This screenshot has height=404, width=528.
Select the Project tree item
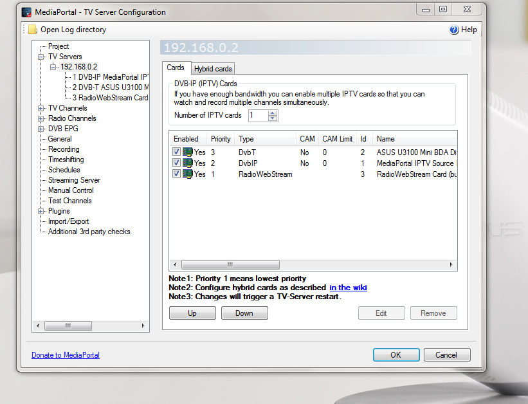pyautogui.click(x=59, y=46)
